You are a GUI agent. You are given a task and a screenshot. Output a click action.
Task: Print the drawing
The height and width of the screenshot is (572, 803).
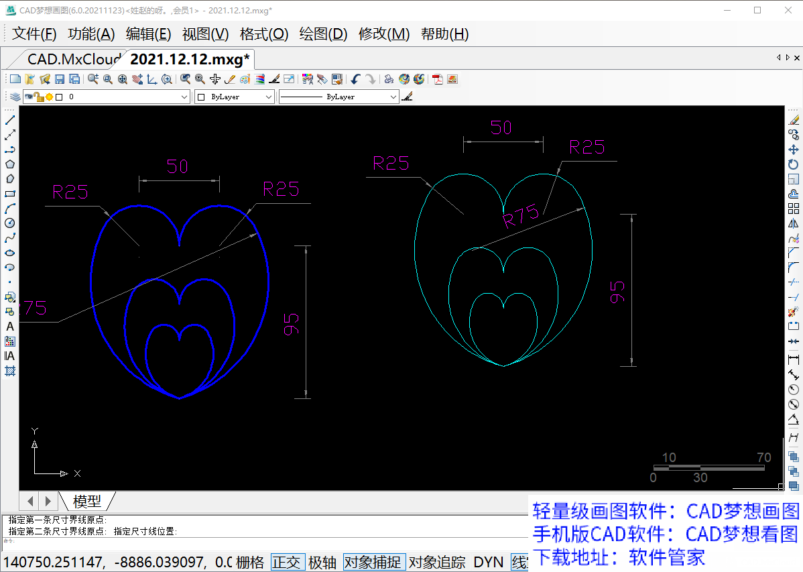click(389, 79)
